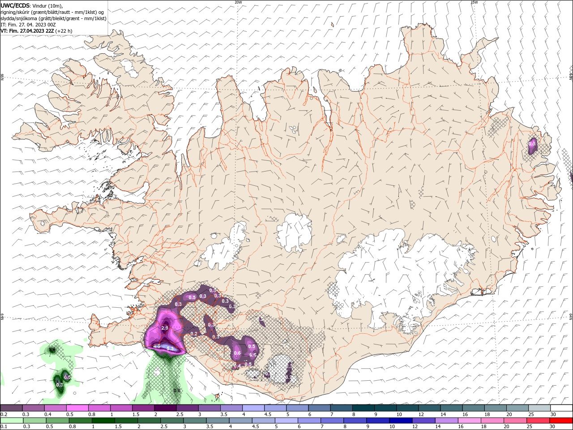
Task: Pick the pink 0.5–0.8 snow legend swatch
Action: (x=77, y=408)
